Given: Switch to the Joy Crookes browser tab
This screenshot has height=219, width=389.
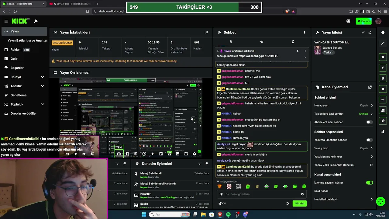Looking at the screenshot, I should [70, 4].
